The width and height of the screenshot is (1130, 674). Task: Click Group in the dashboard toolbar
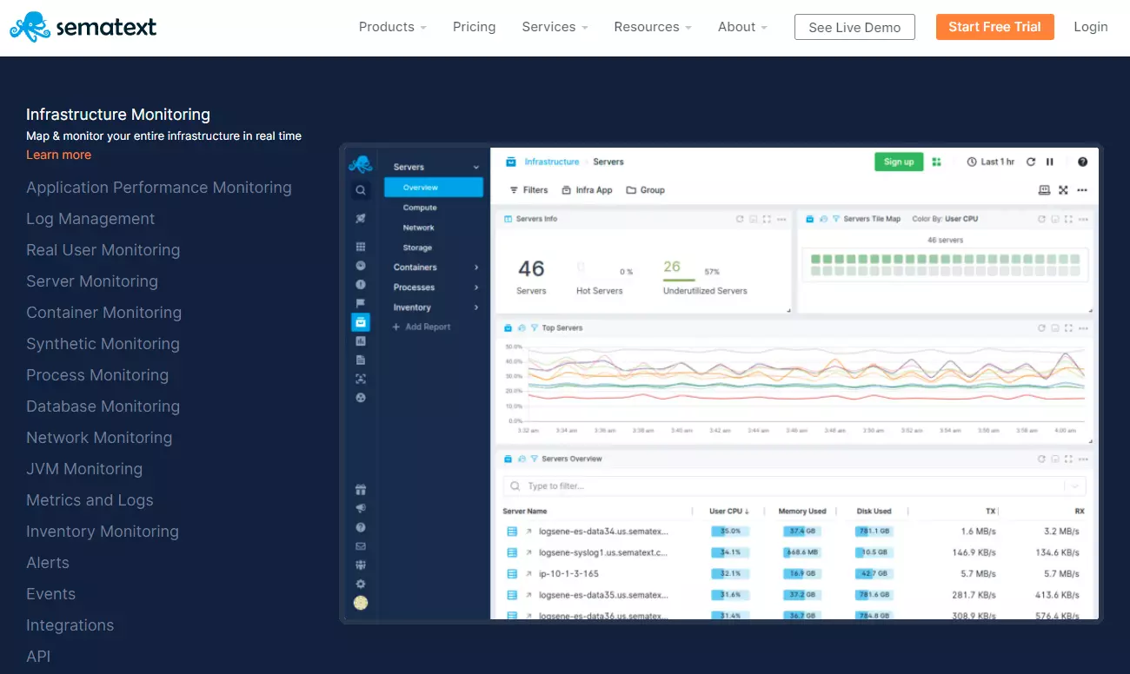645,189
